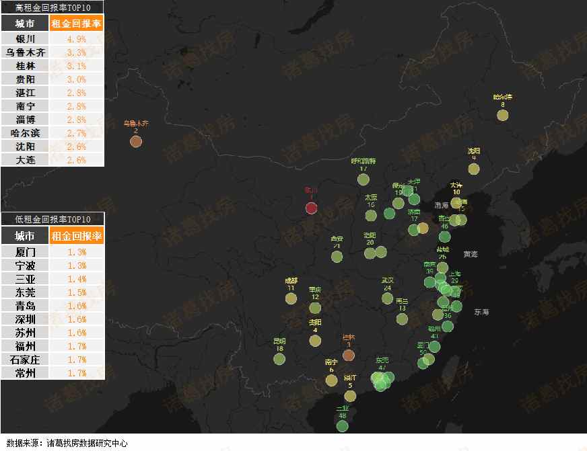Click the 成都 map dot ranked 11
This screenshot has height=451, width=587.
pos(291,298)
